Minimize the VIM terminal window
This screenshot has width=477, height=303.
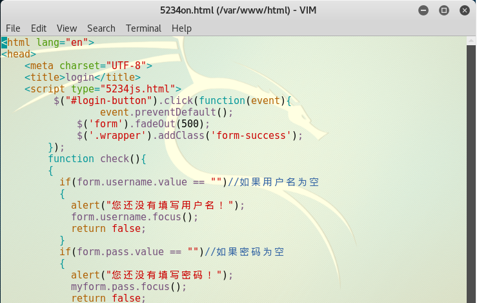[x=423, y=10]
